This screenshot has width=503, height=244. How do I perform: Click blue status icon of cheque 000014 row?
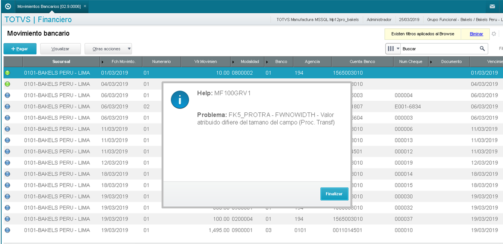8,174
